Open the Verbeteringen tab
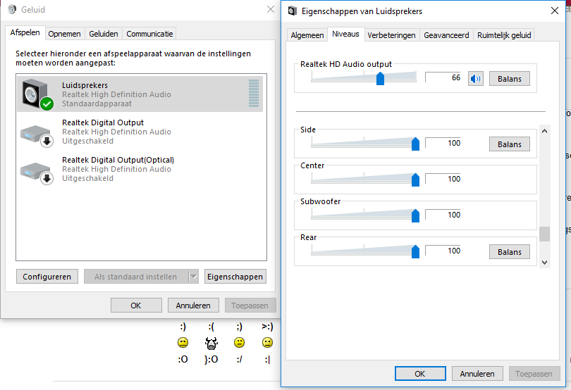 point(391,35)
